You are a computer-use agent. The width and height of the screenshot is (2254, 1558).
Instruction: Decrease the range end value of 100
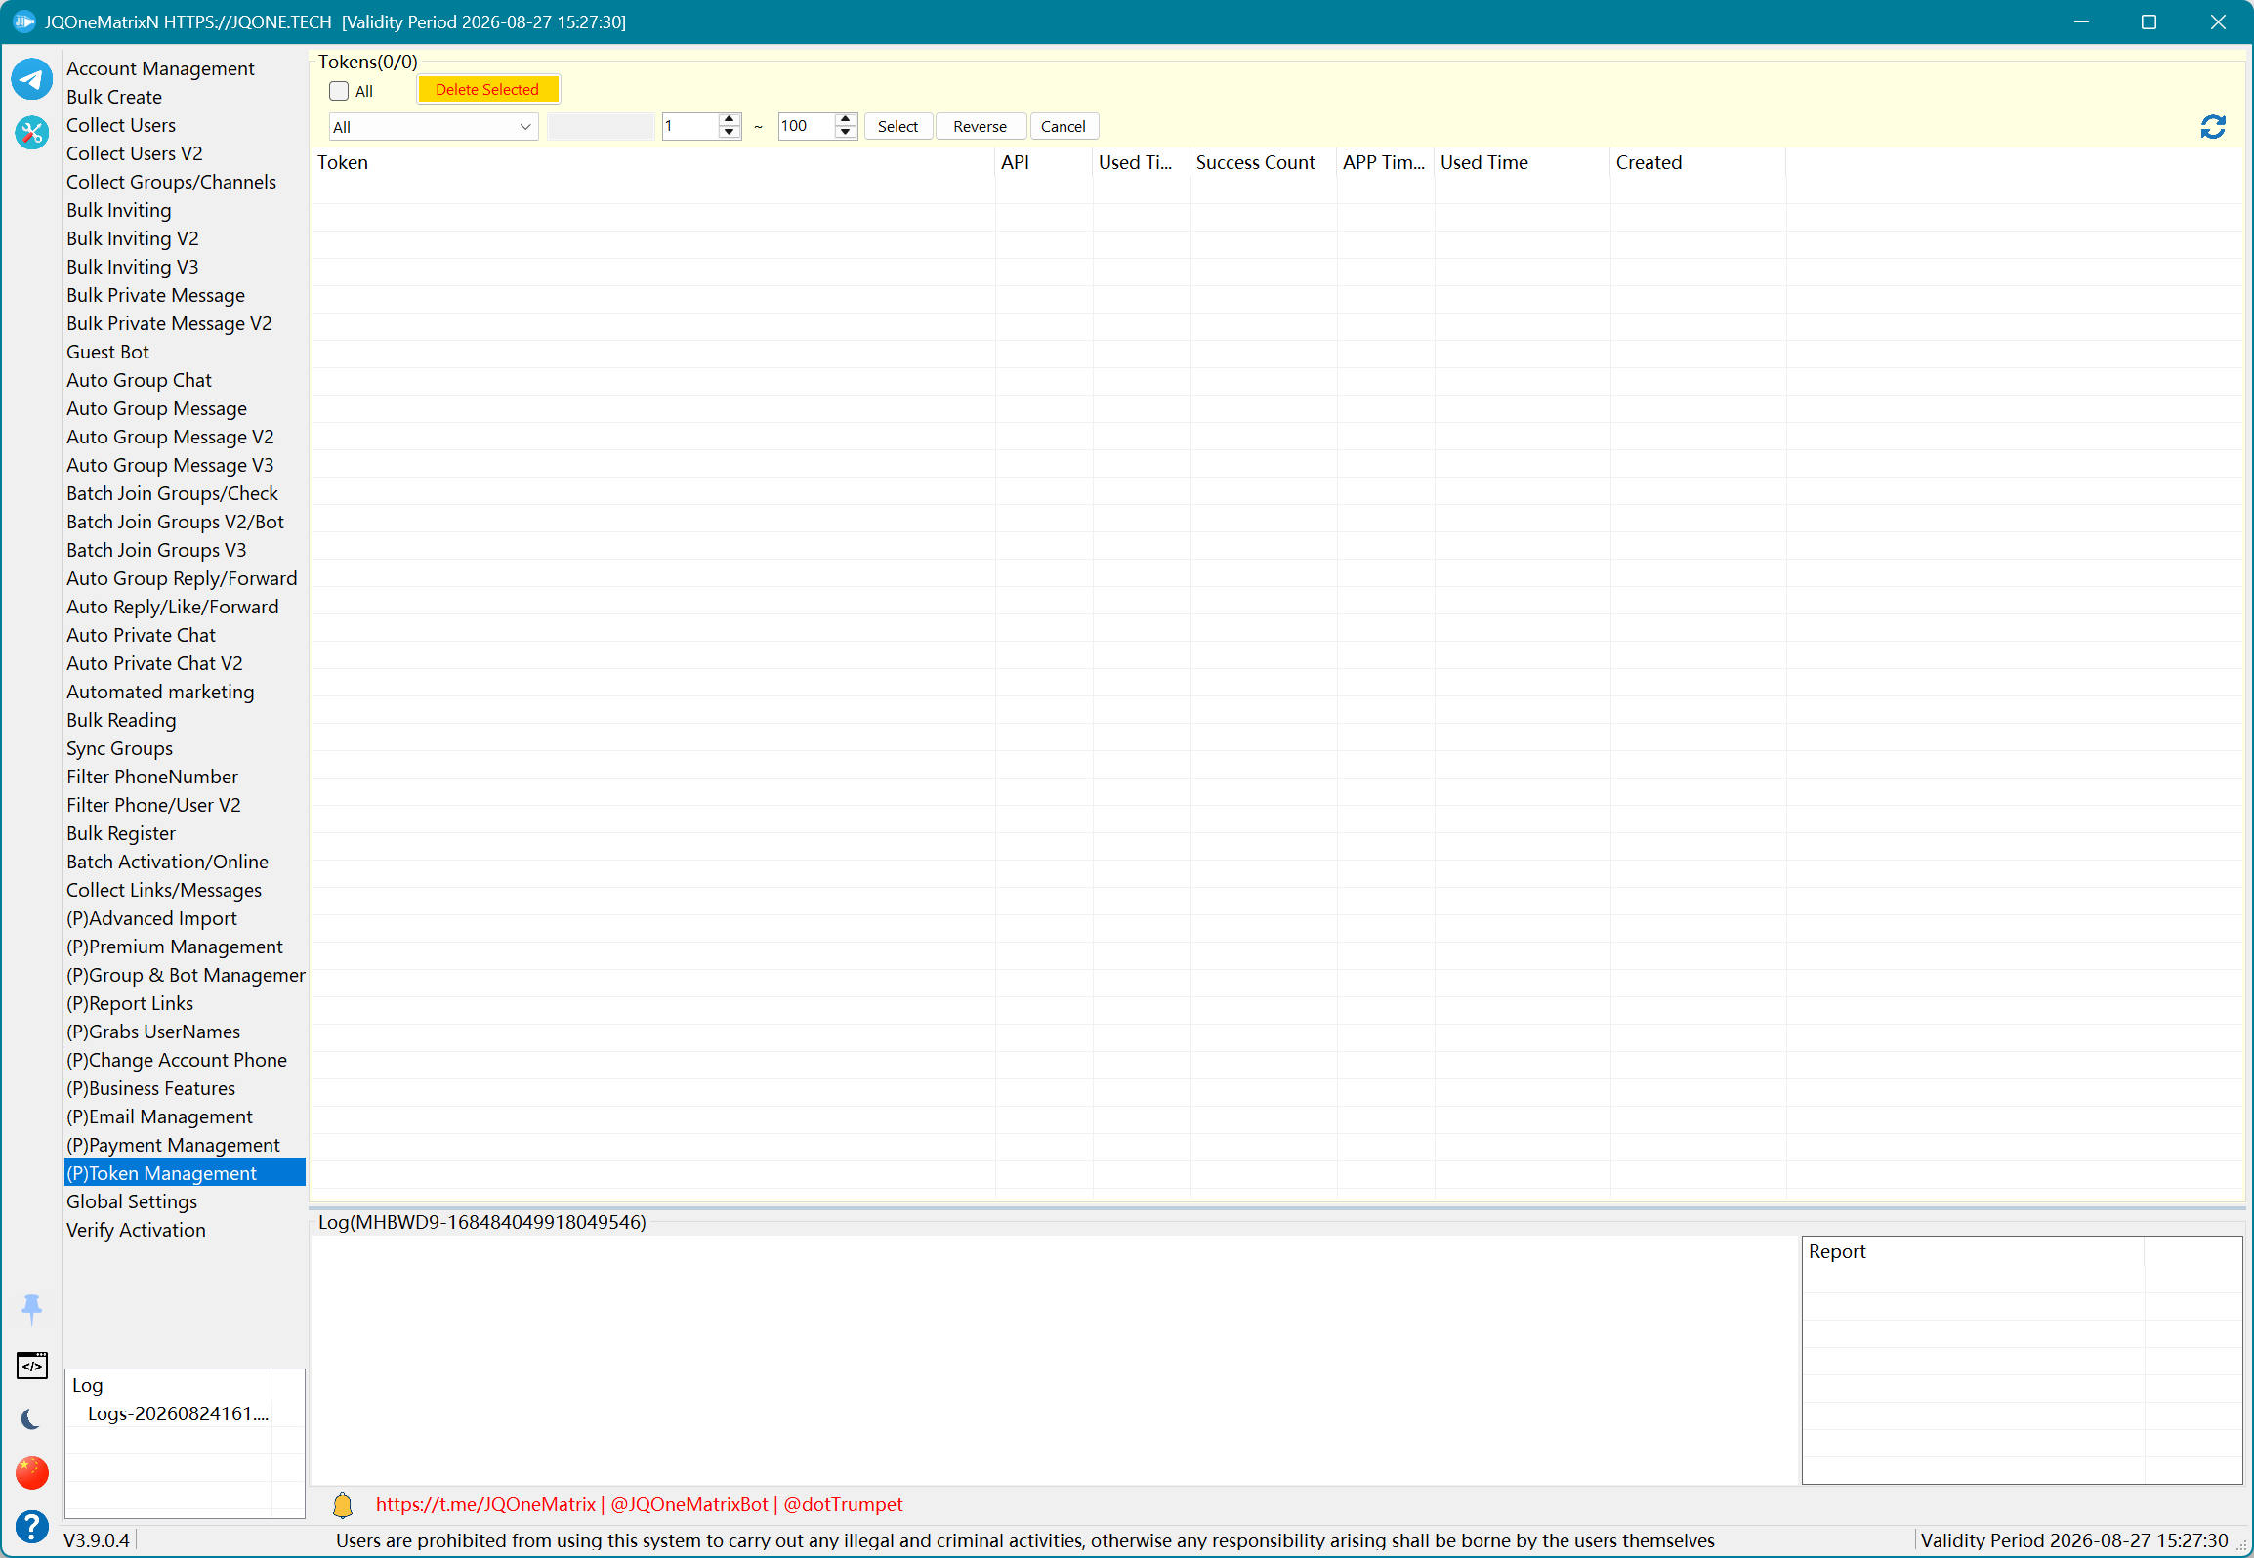(846, 133)
